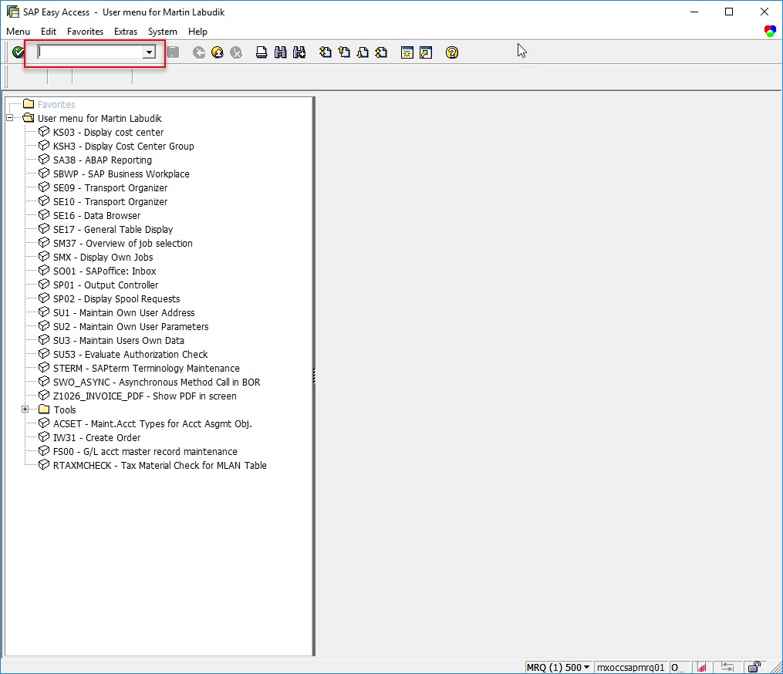Screen dimensions: 783x674
Task: Click the First Page icon
Action: click(325, 52)
